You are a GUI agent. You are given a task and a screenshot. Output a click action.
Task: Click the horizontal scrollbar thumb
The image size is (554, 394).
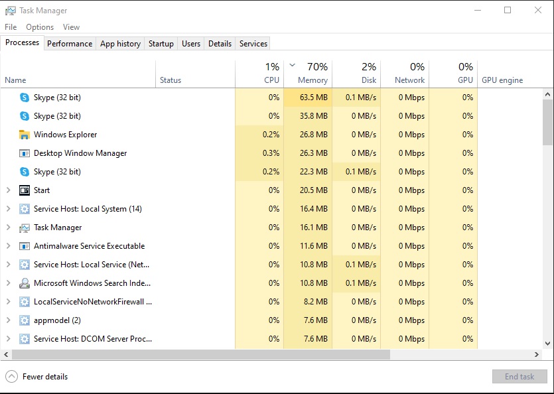tap(200, 354)
